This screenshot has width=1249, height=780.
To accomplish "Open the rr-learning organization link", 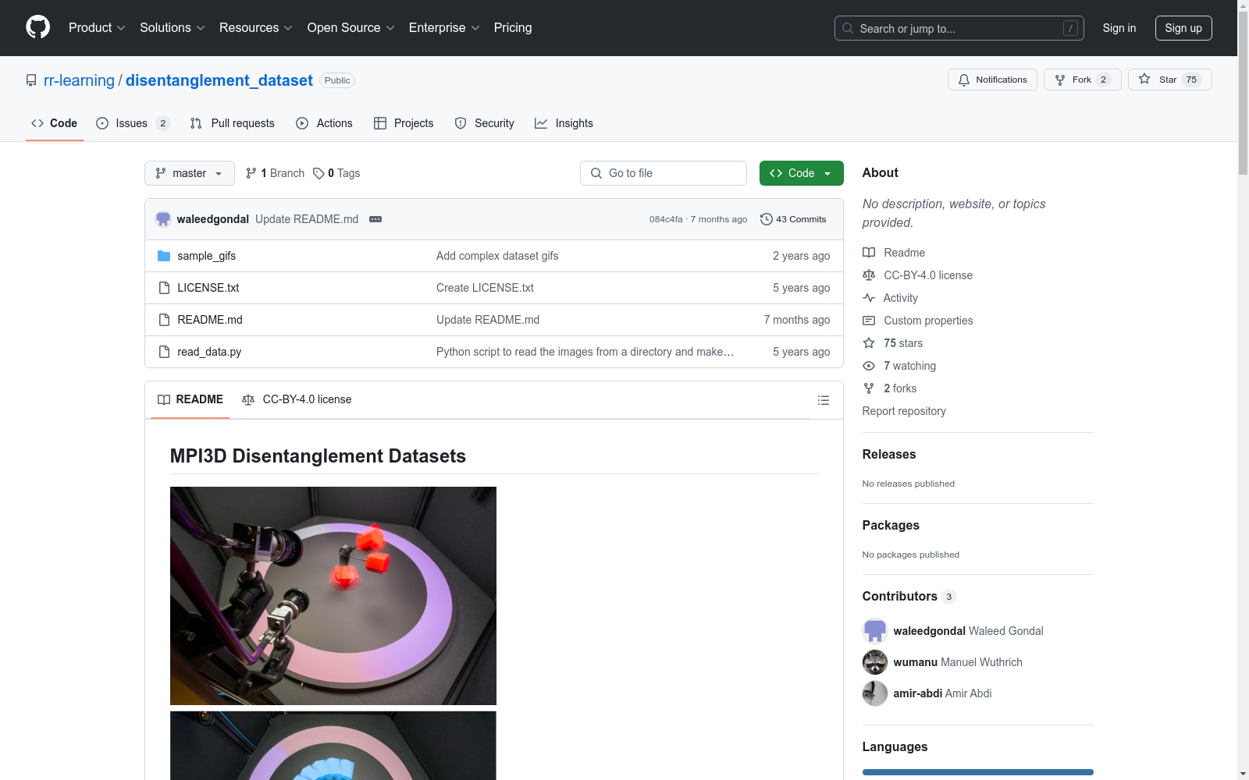I will (79, 80).
